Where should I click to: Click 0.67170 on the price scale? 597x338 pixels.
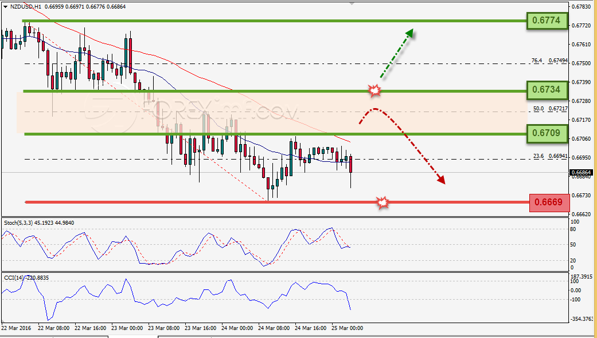click(582, 120)
